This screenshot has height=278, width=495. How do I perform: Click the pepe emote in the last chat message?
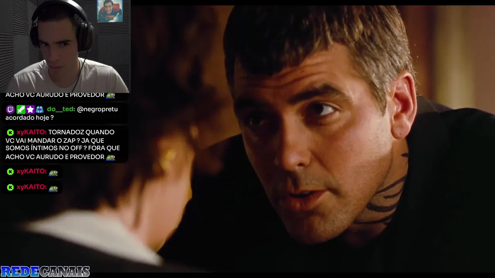(x=53, y=188)
